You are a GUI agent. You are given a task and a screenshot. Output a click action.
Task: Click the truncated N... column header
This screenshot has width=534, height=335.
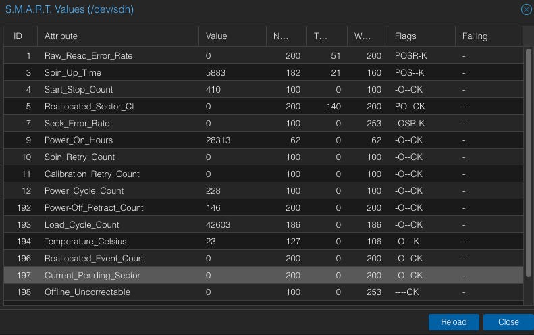pos(286,36)
